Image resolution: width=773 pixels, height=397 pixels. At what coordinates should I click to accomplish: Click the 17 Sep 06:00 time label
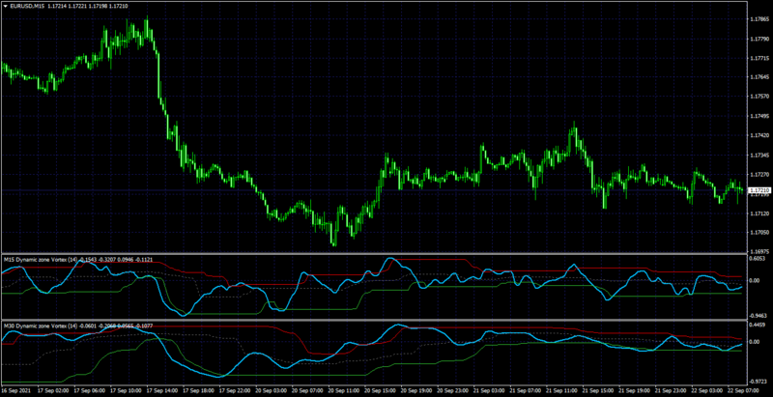coord(89,389)
